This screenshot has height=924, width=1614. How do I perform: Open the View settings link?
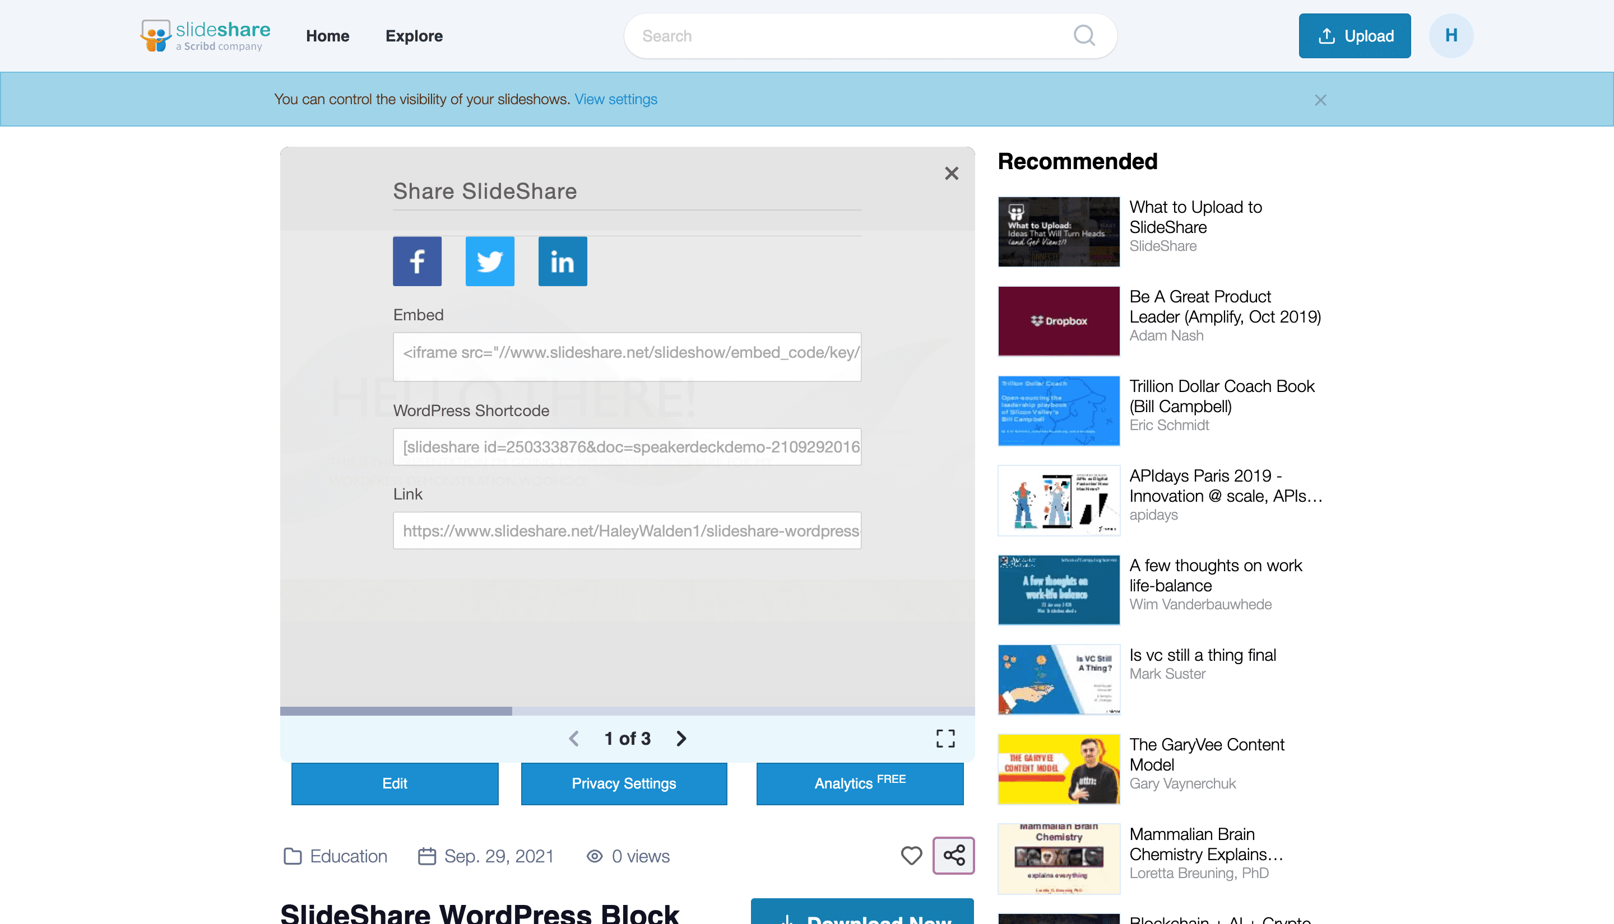615,100
